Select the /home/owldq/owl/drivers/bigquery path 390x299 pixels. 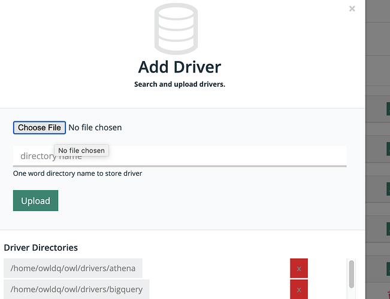[76, 289]
